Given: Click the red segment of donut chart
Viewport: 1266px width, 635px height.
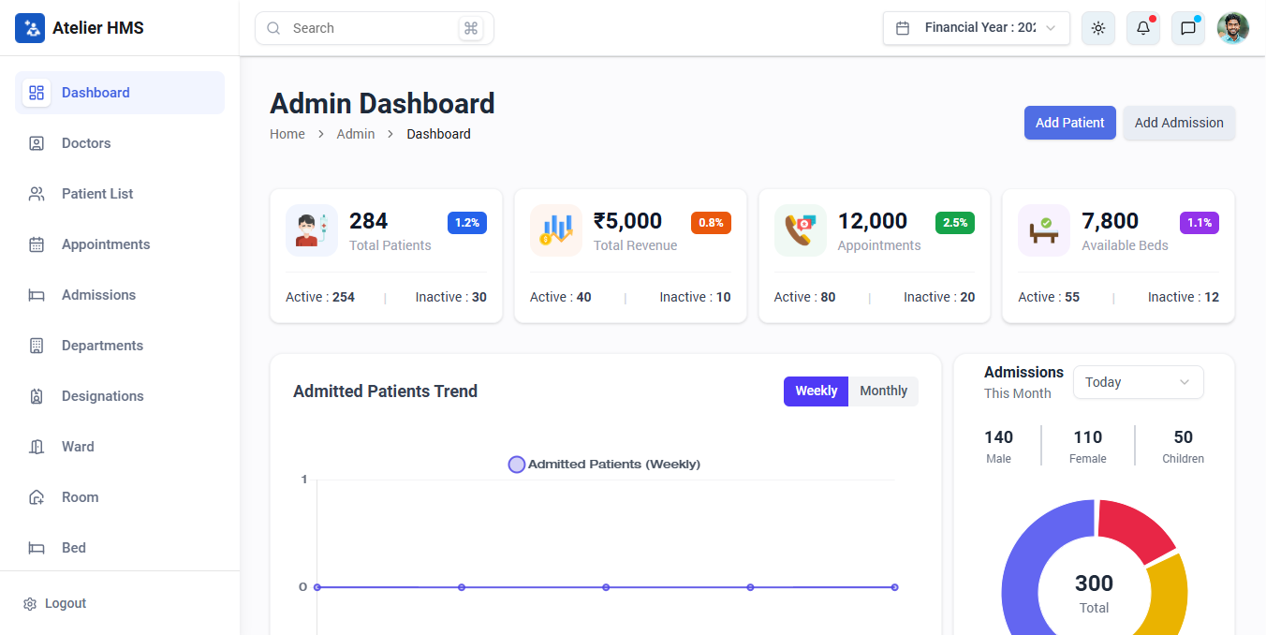Looking at the screenshot, I should 1133,527.
